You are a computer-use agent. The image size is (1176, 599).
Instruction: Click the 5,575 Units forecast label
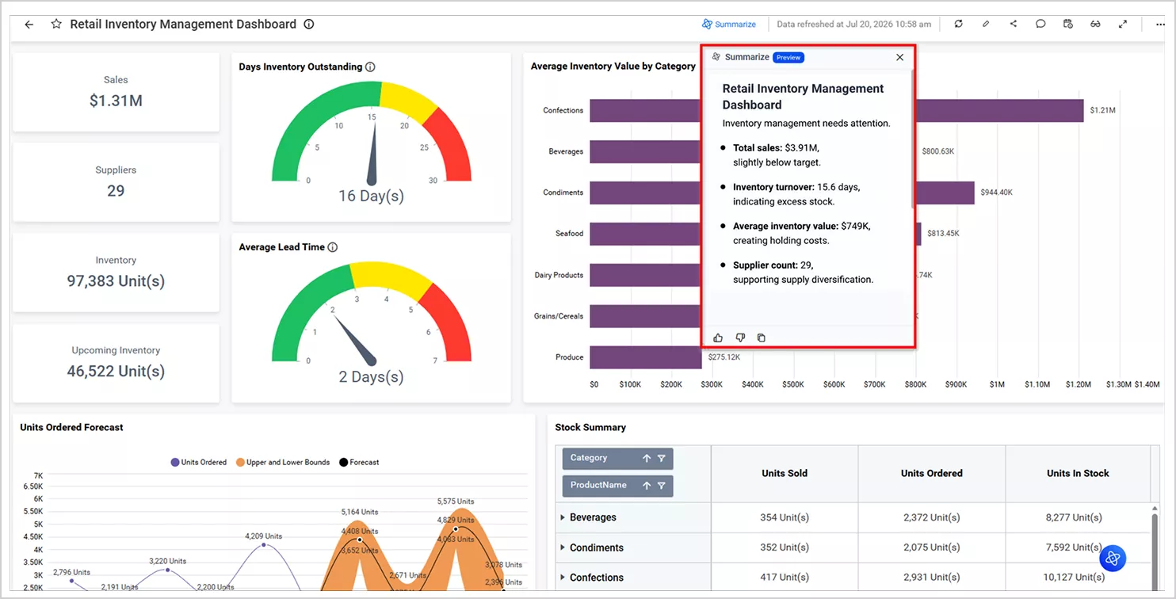(456, 502)
